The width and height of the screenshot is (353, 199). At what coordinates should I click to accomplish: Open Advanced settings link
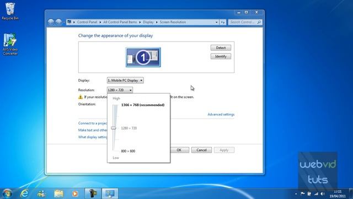pos(221,114)
